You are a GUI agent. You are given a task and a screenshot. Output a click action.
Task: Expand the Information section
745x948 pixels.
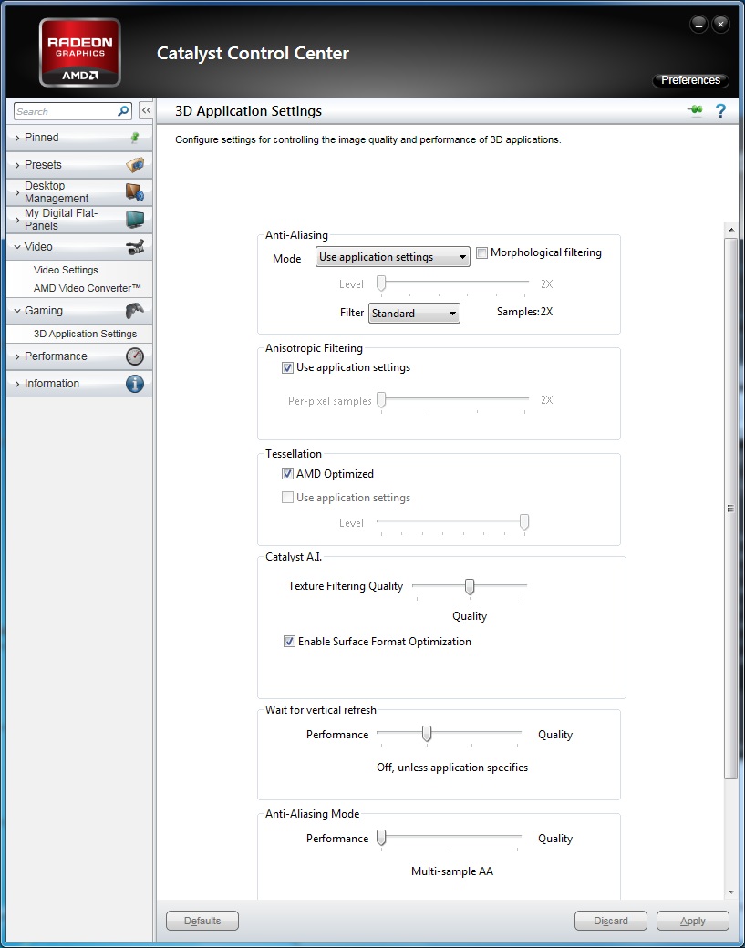pos(79,384)
